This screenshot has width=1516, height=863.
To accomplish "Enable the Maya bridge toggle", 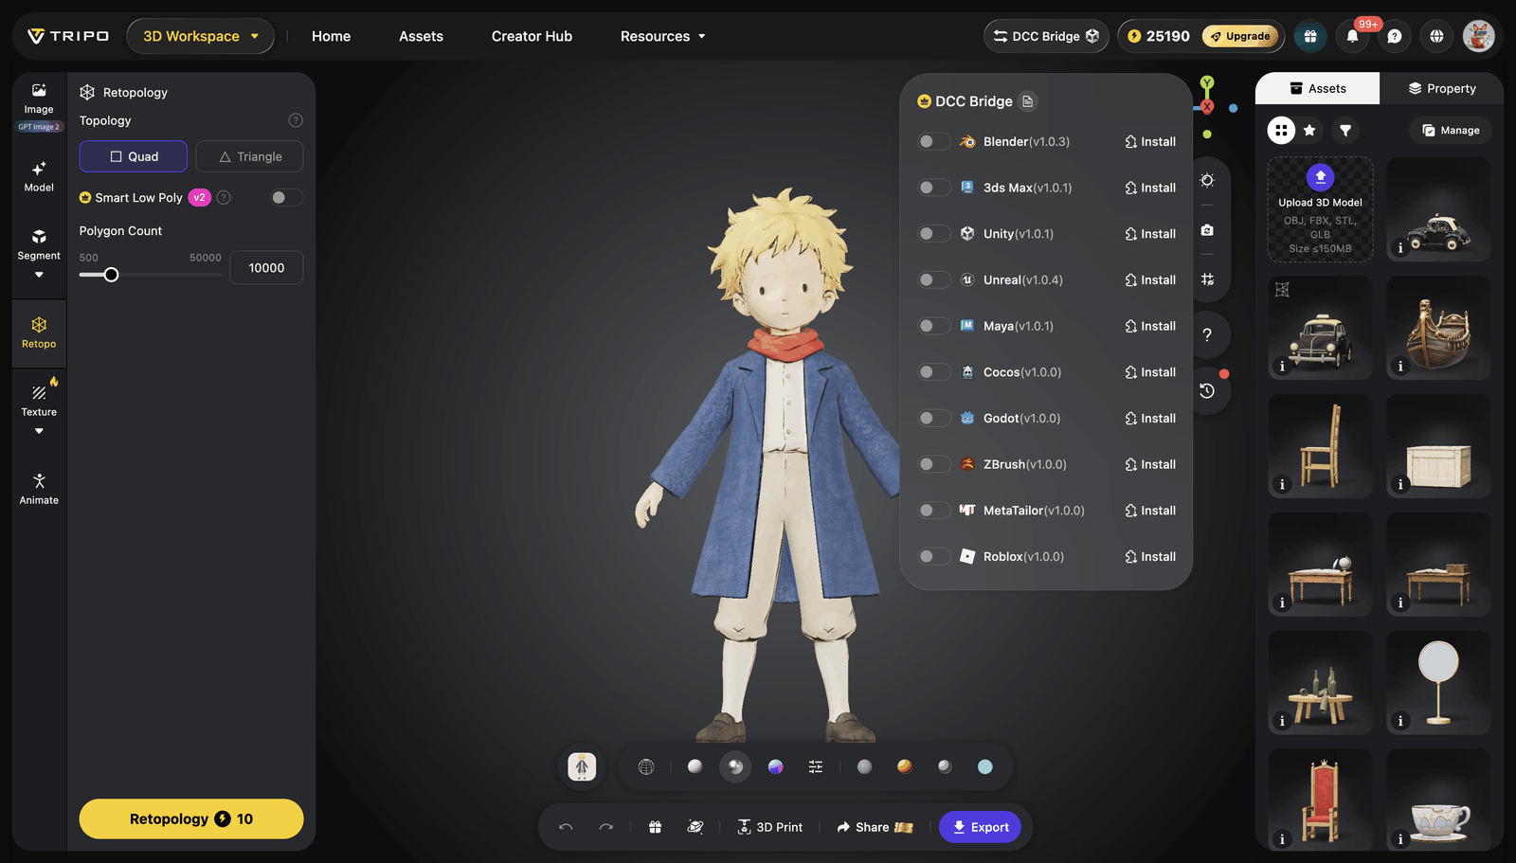I will coord(934,326).
